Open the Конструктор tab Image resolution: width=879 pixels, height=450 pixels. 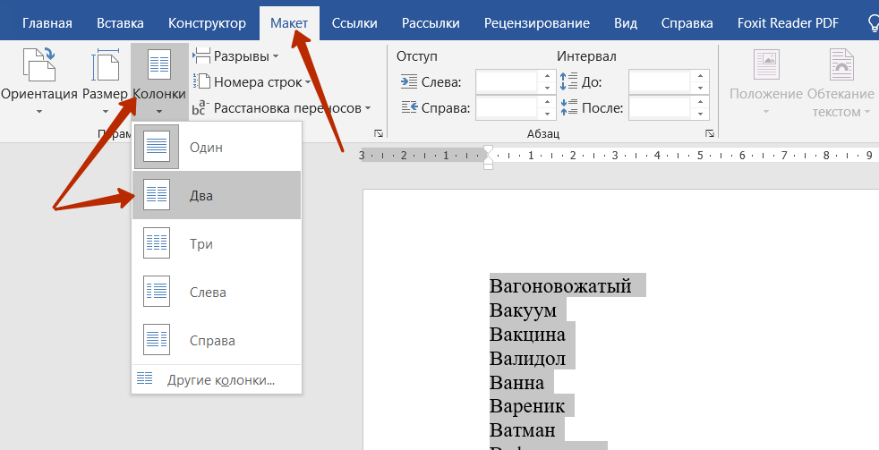(207, 23)
